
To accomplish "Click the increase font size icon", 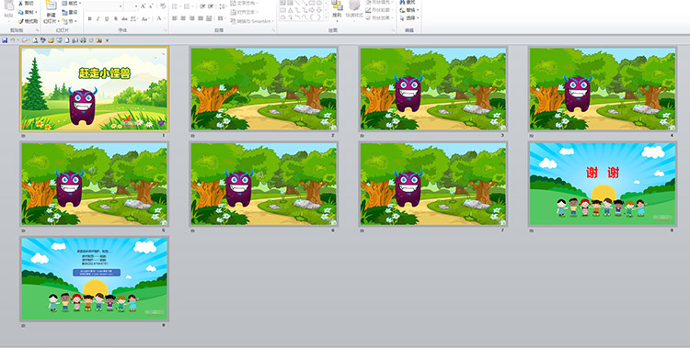I will [x=144, y=6].
